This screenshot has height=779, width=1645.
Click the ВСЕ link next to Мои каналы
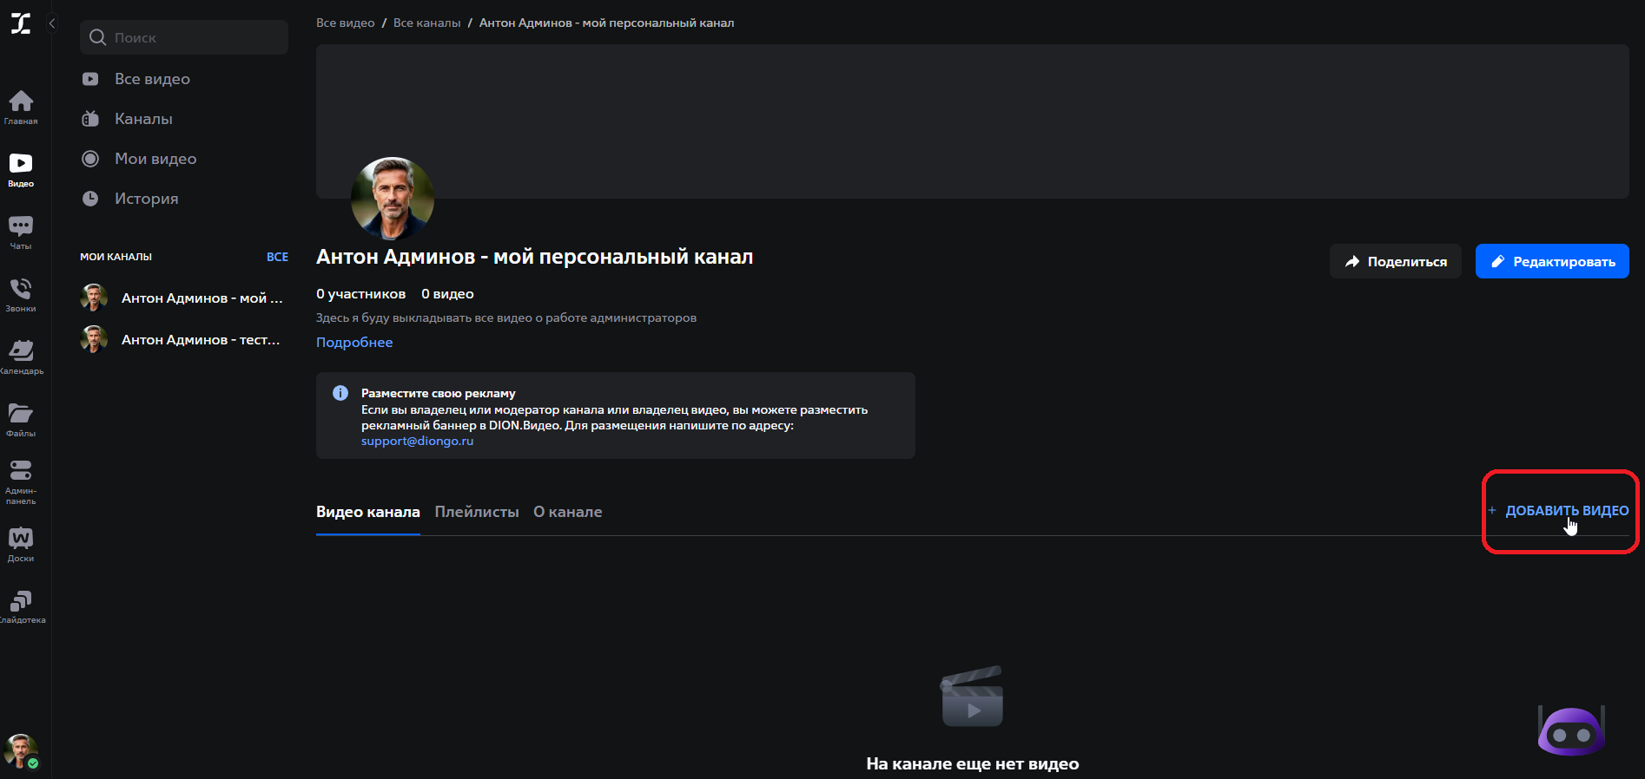click(277, 257)
